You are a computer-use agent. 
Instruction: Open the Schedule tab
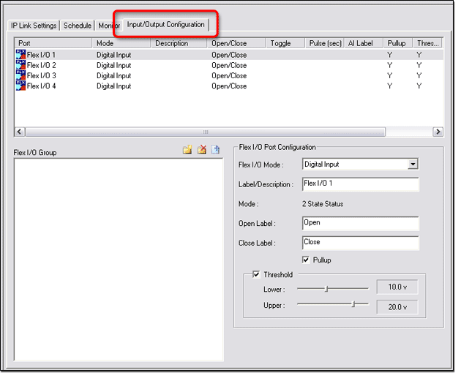(78, 26)
